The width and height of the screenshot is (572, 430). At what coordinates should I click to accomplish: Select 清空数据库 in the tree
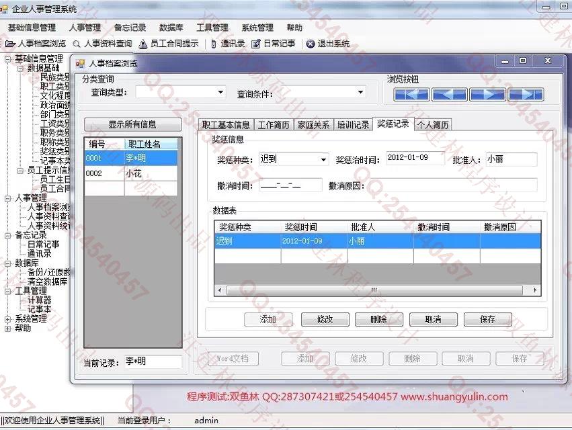click(48, 282)
